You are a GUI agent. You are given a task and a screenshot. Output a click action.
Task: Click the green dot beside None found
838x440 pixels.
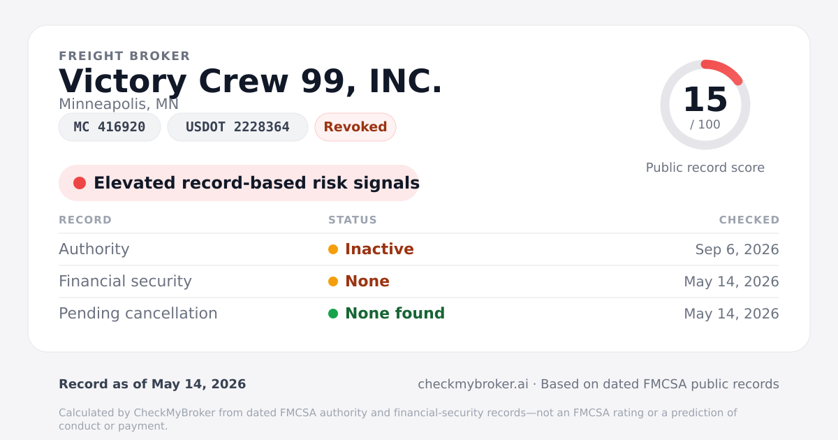pos(333,314)
